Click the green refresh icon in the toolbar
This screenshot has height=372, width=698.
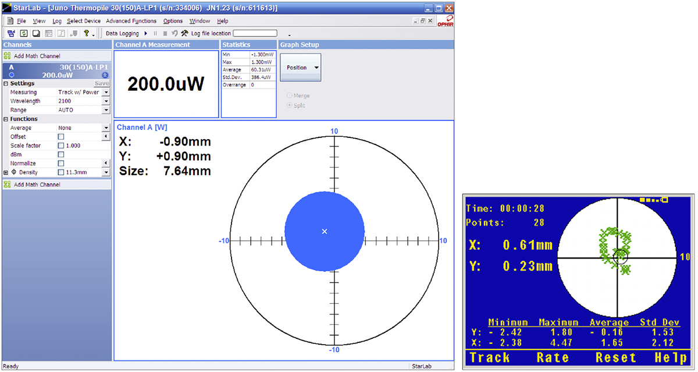pyautogui.click(x=24, y=34)
